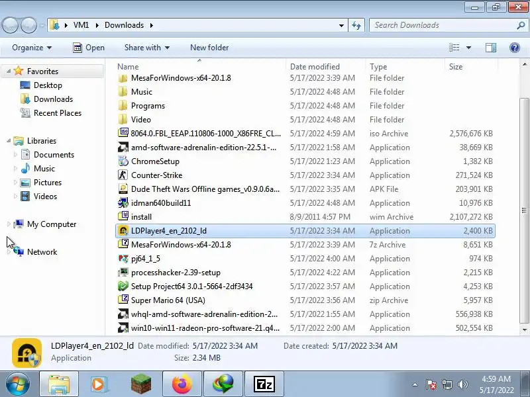Change view using the view icon button
The image size is (530, 397).
coord(454,48)
